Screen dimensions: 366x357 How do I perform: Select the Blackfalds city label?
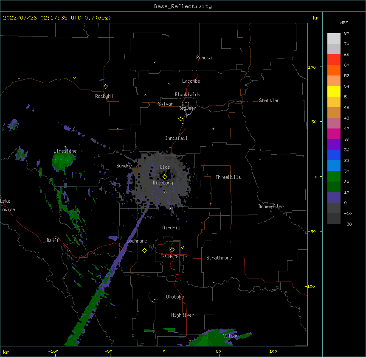[187, 95]
